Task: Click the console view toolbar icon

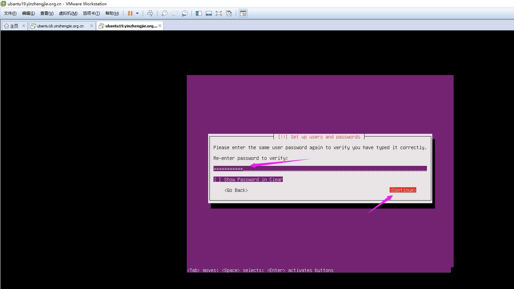Action: coord(243,13)
